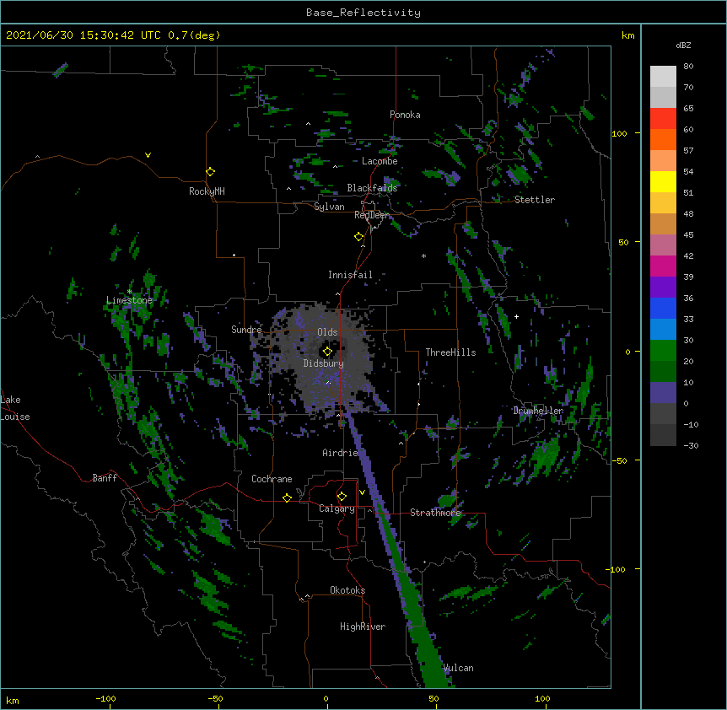Click the radar site diamond between Olds and Didsbury
727x710 pixels.
coord(327,352)
